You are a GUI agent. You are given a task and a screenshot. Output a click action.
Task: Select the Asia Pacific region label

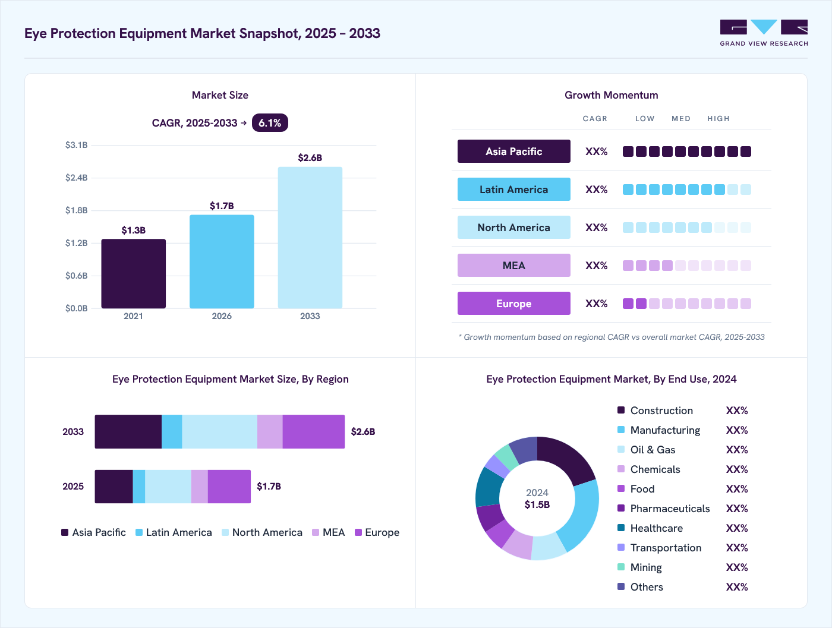coord(513,152)
